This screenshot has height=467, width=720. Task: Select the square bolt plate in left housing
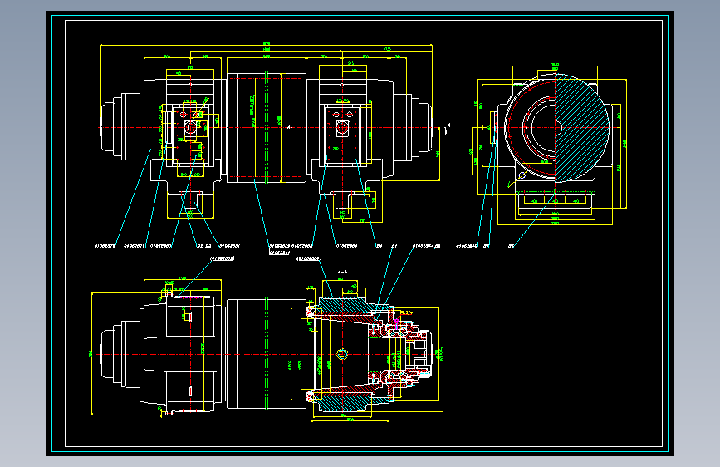click(190, 127)
